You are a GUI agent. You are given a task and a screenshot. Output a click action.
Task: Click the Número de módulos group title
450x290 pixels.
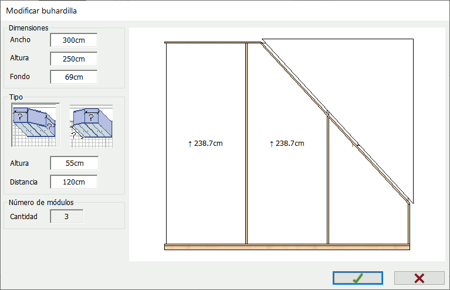pos(41,202)
